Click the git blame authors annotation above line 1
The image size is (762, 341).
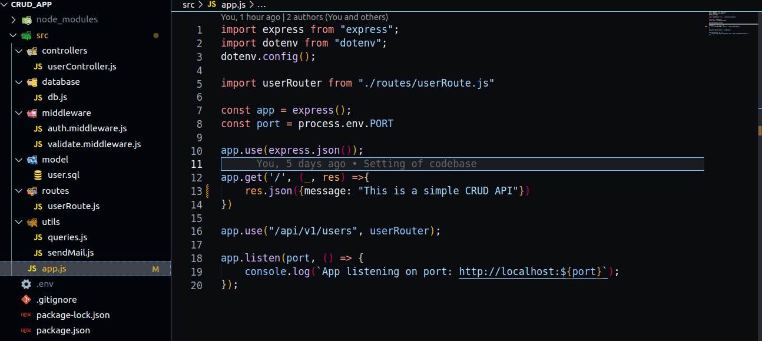(x=304, y=17)
